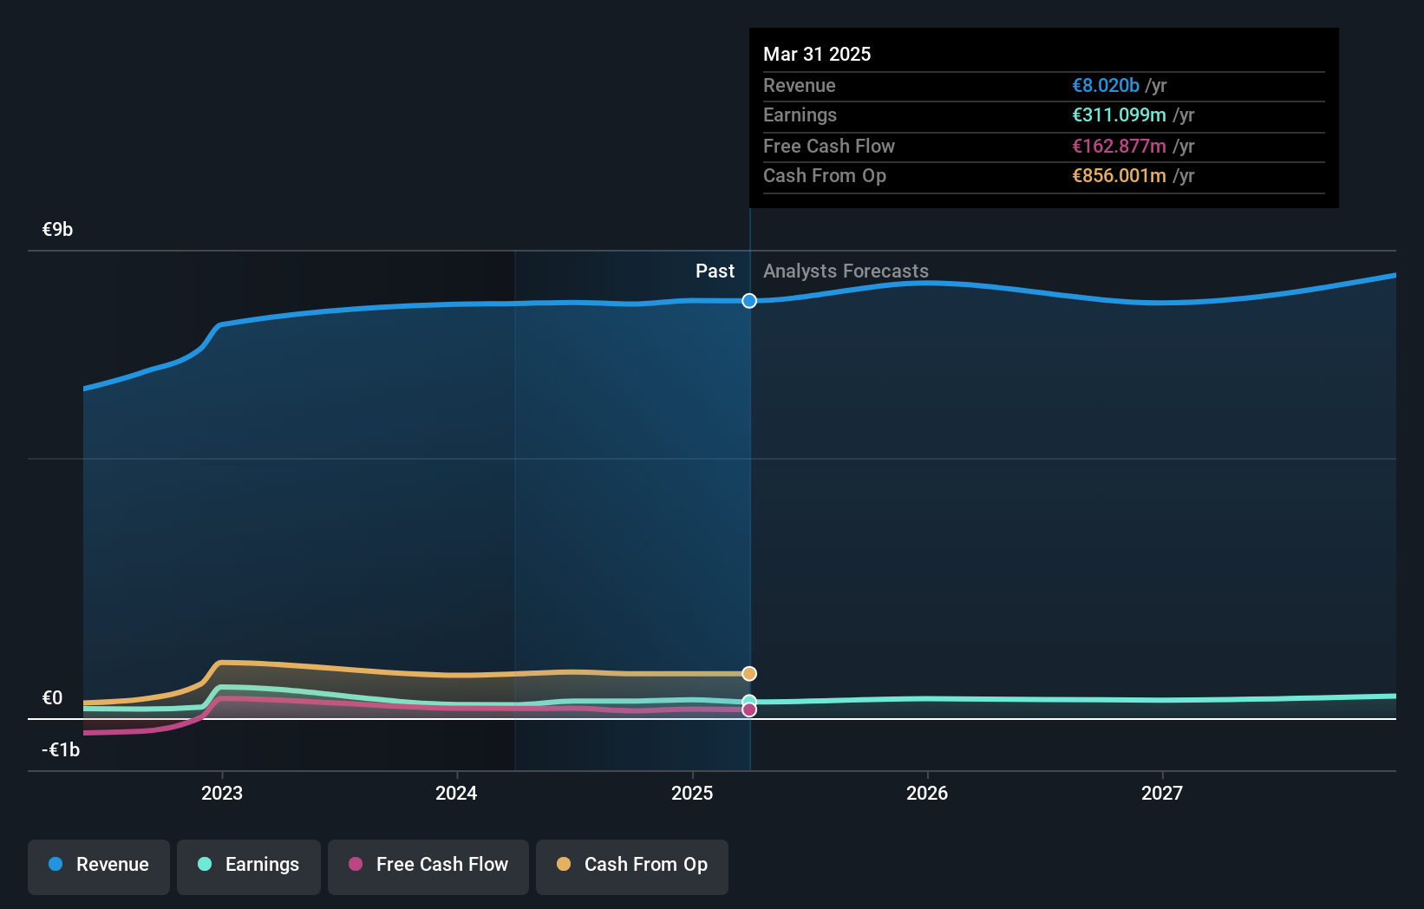Screen dimensions: 1424x909
Task: Click the teal Earnings legend dot
Action: [205, 864]
